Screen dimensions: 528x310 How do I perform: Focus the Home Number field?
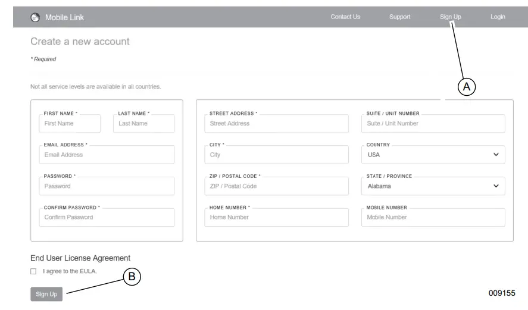276,217
